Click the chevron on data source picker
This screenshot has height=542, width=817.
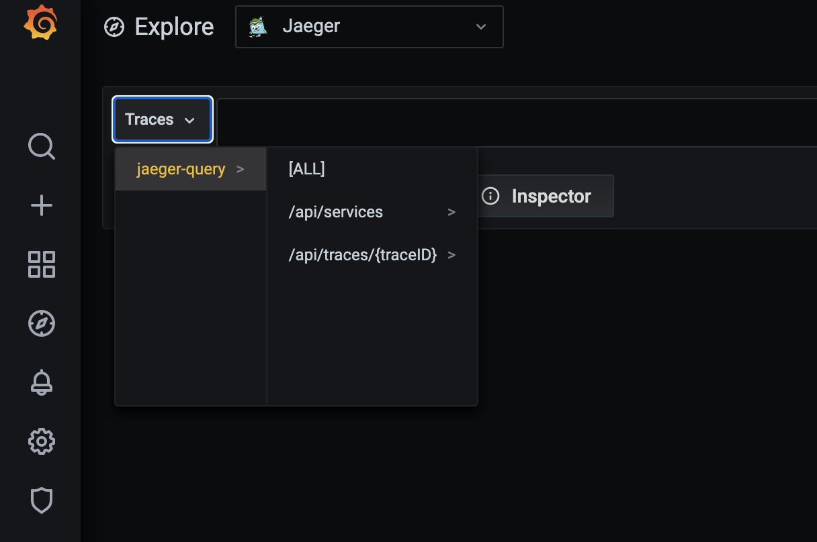[x=480, y=27]
